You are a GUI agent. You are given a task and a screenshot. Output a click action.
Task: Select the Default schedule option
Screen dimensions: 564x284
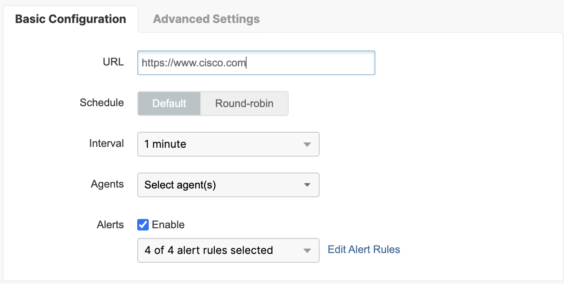click(x=169, y=104)
